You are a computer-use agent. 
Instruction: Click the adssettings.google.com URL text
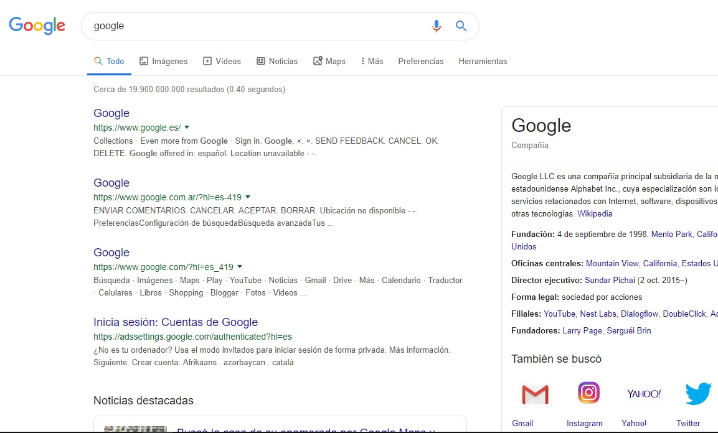tap(192, 337)
